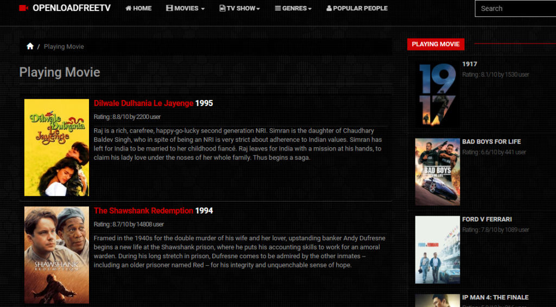556x307 pixels.
Task: Click the red camera logo icon
Action: 24,8
